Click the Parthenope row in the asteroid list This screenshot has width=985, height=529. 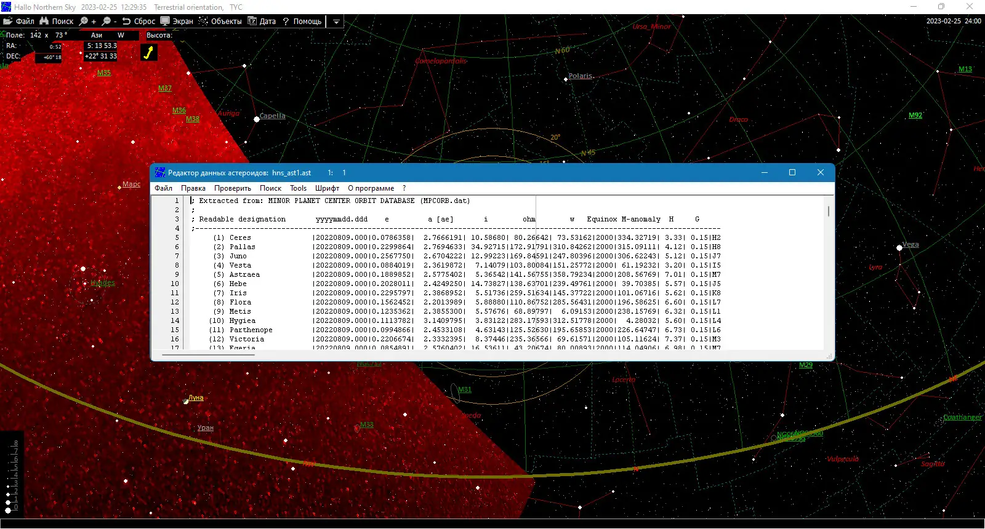[456, 330]
